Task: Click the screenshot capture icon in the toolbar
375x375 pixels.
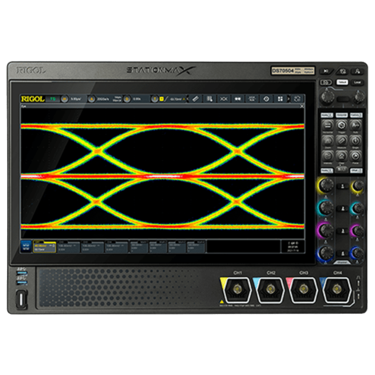Action: [x=251, y=99]
